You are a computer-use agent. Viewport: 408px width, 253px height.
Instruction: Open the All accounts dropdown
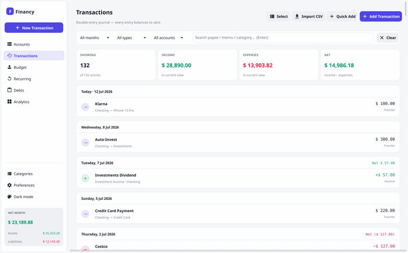(168, 38)
